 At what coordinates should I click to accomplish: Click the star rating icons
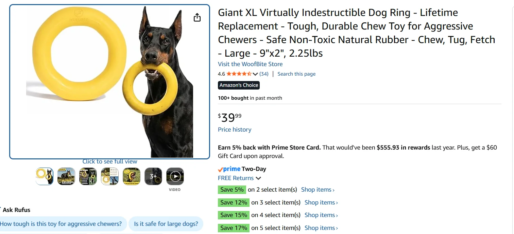click(x=239, y=74)
